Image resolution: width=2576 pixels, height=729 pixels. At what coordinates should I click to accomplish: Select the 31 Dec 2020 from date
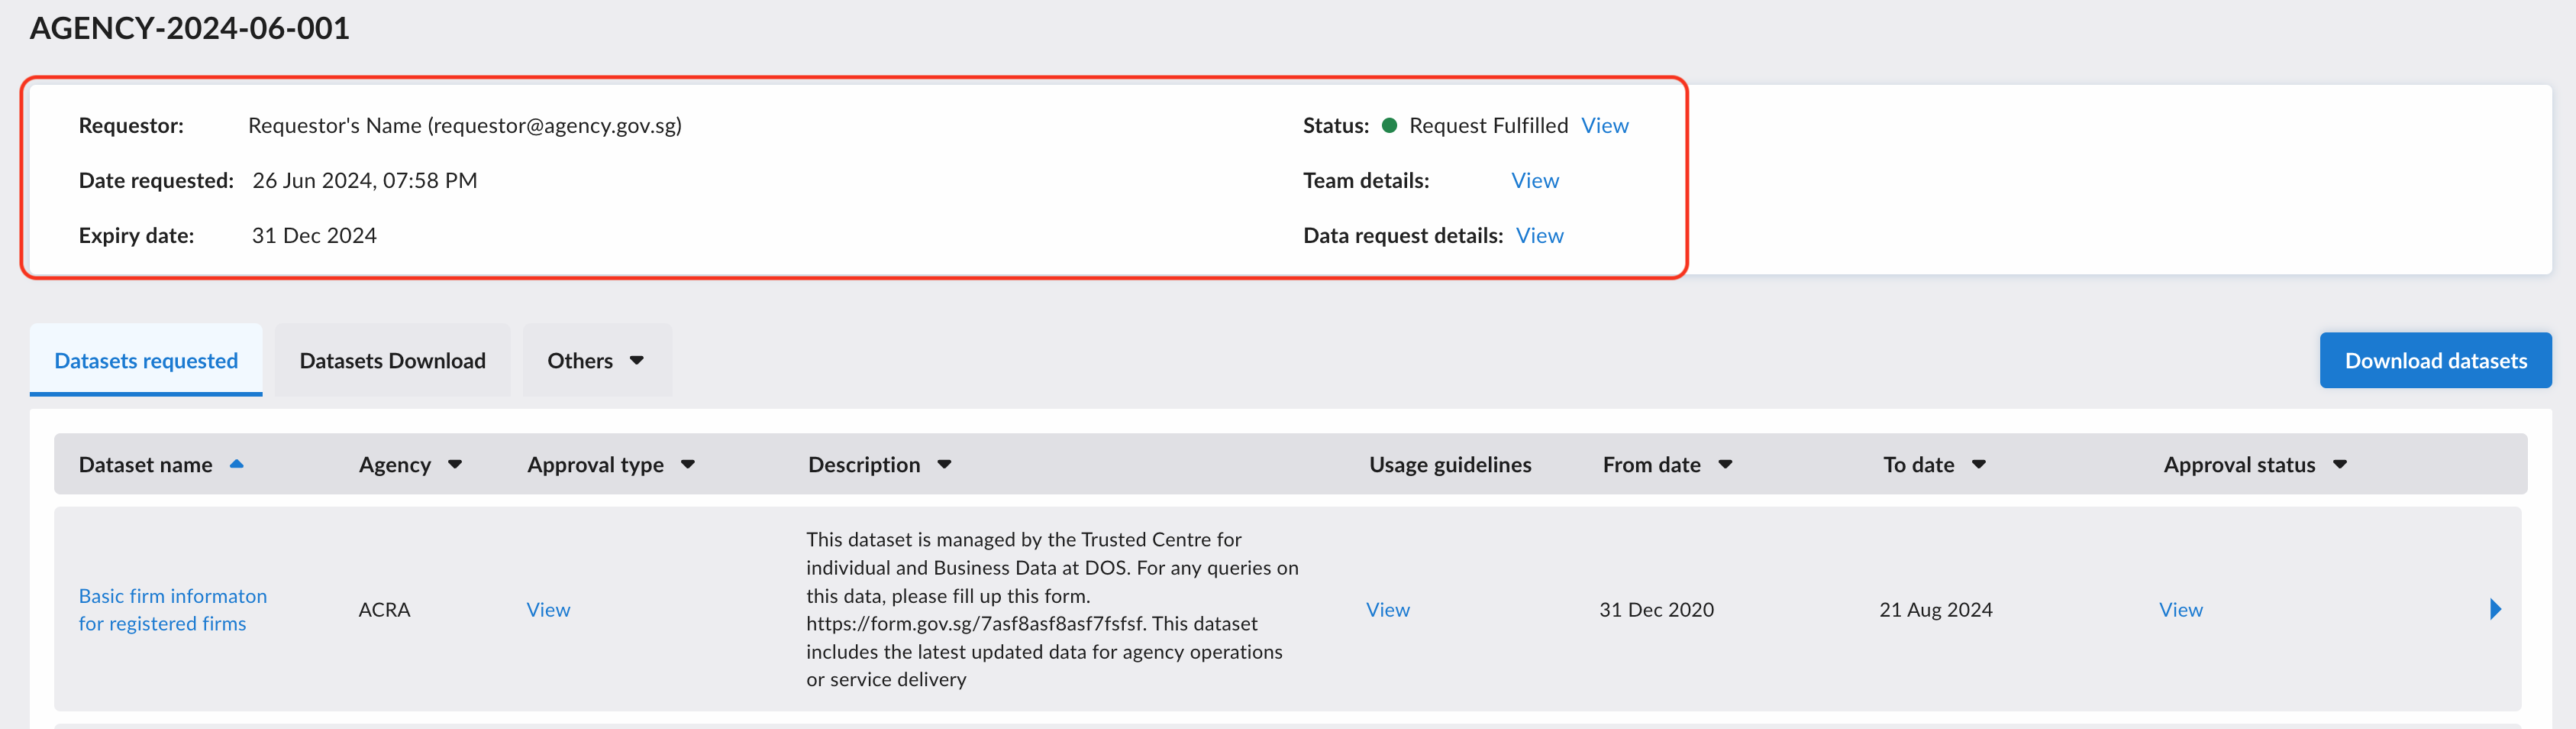pos(1656,609)
